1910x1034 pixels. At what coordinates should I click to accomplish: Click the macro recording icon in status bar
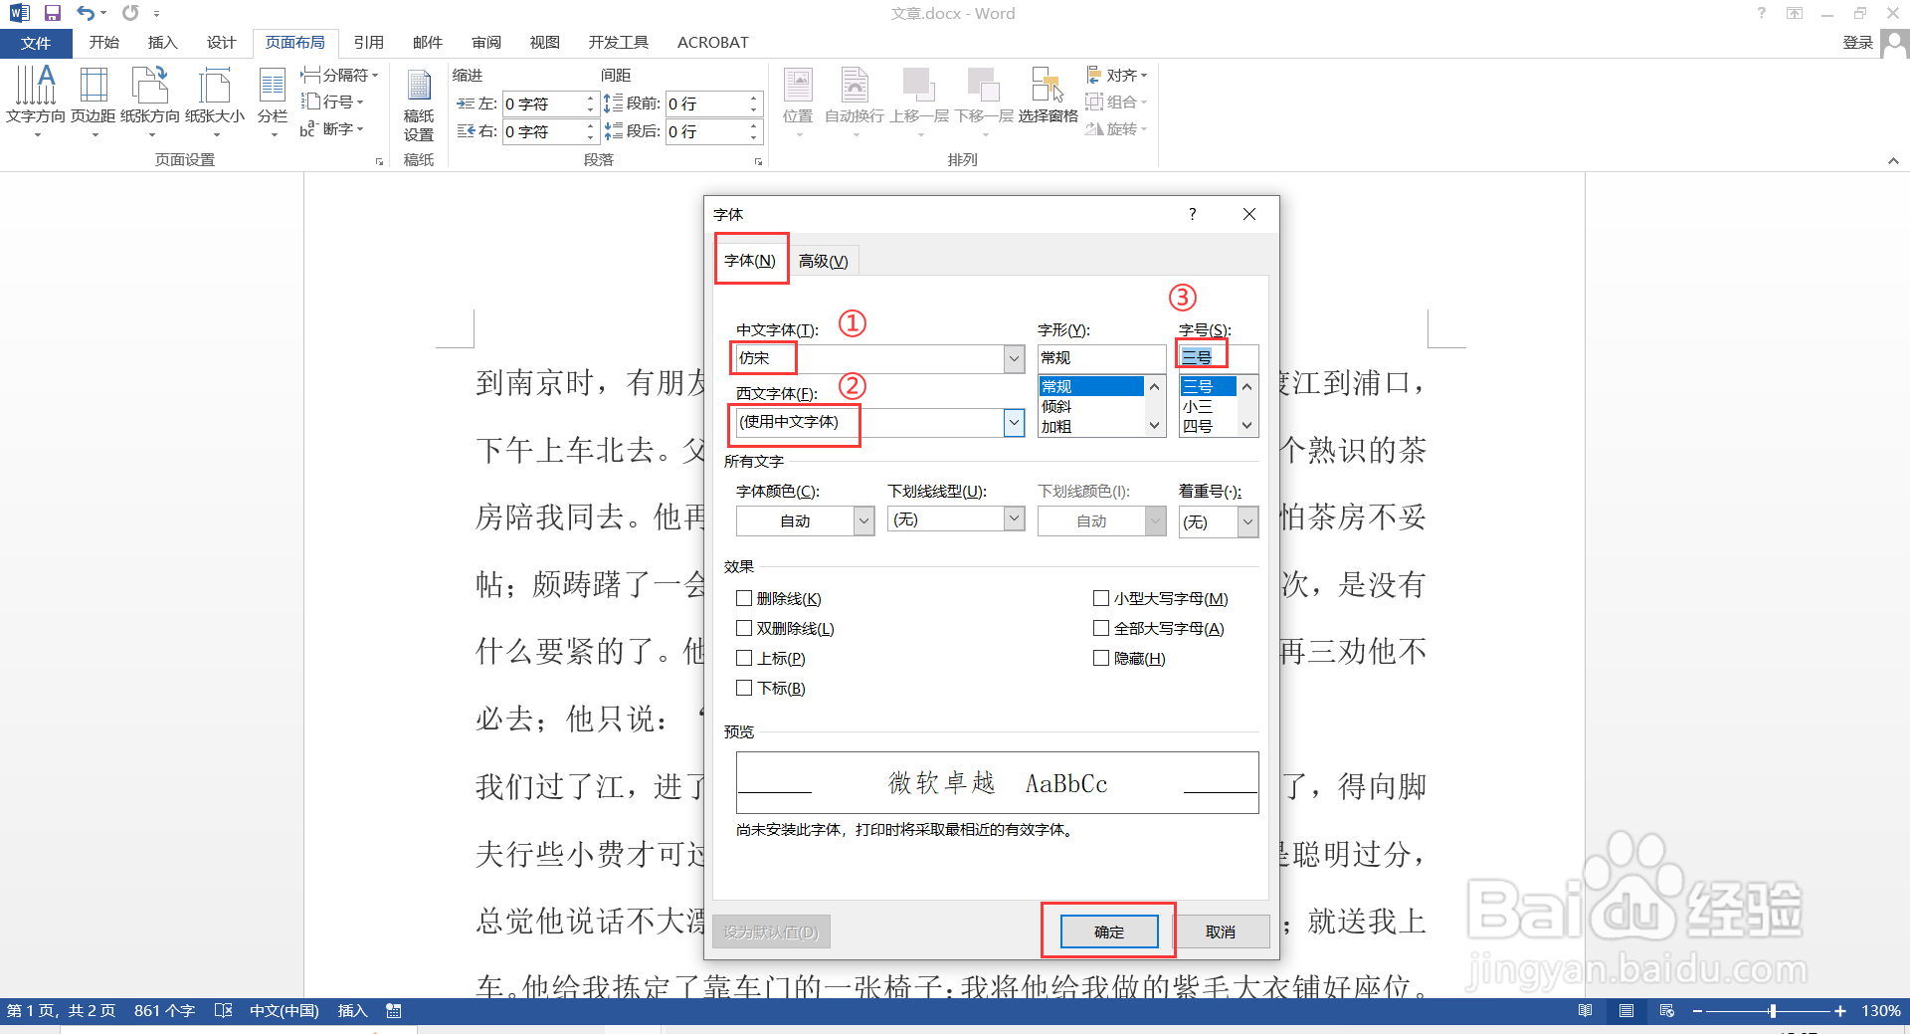(394, 1011)
